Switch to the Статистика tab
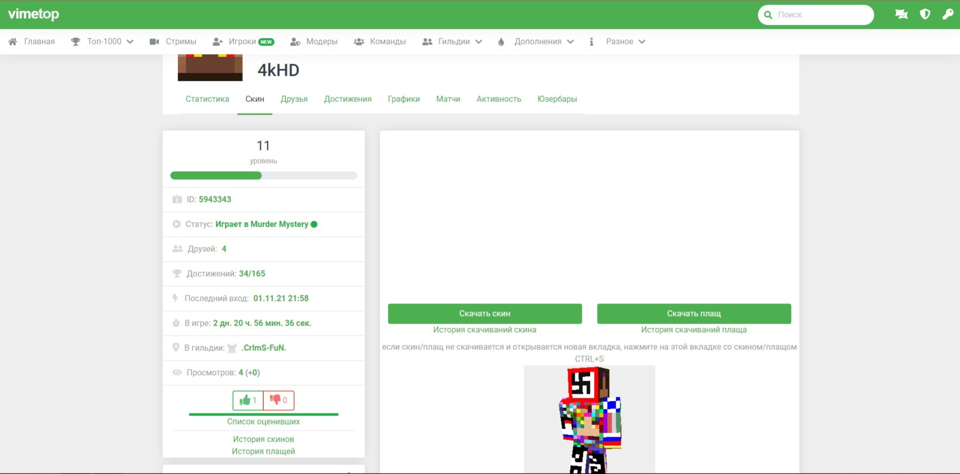Viewport: 960px width, 474px height. 207,99
